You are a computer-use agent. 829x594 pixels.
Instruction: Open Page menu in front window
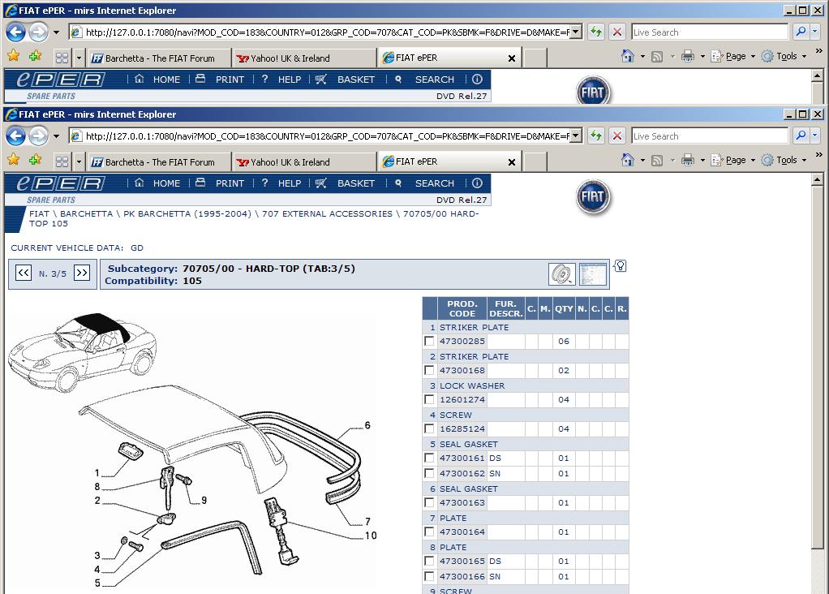pyautogui.click(x=732, y=161)
